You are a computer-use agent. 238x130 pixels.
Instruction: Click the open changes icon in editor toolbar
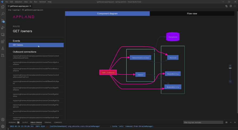pyautogui.click(x=226, y=6)
